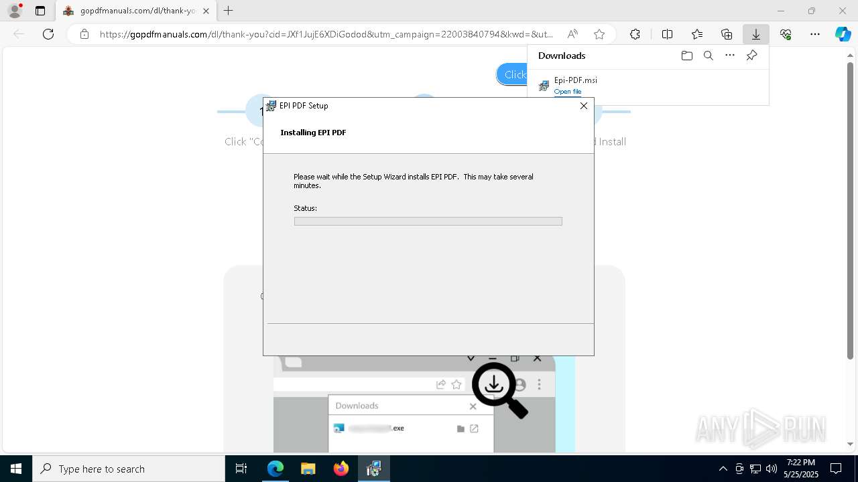Click Open file link under Epi-PDF.msi

pyautogui.click(x=568, y=92)
